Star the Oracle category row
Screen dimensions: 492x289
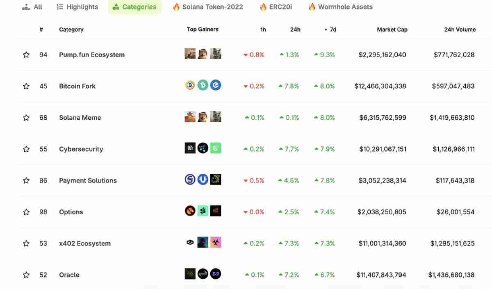26,275
